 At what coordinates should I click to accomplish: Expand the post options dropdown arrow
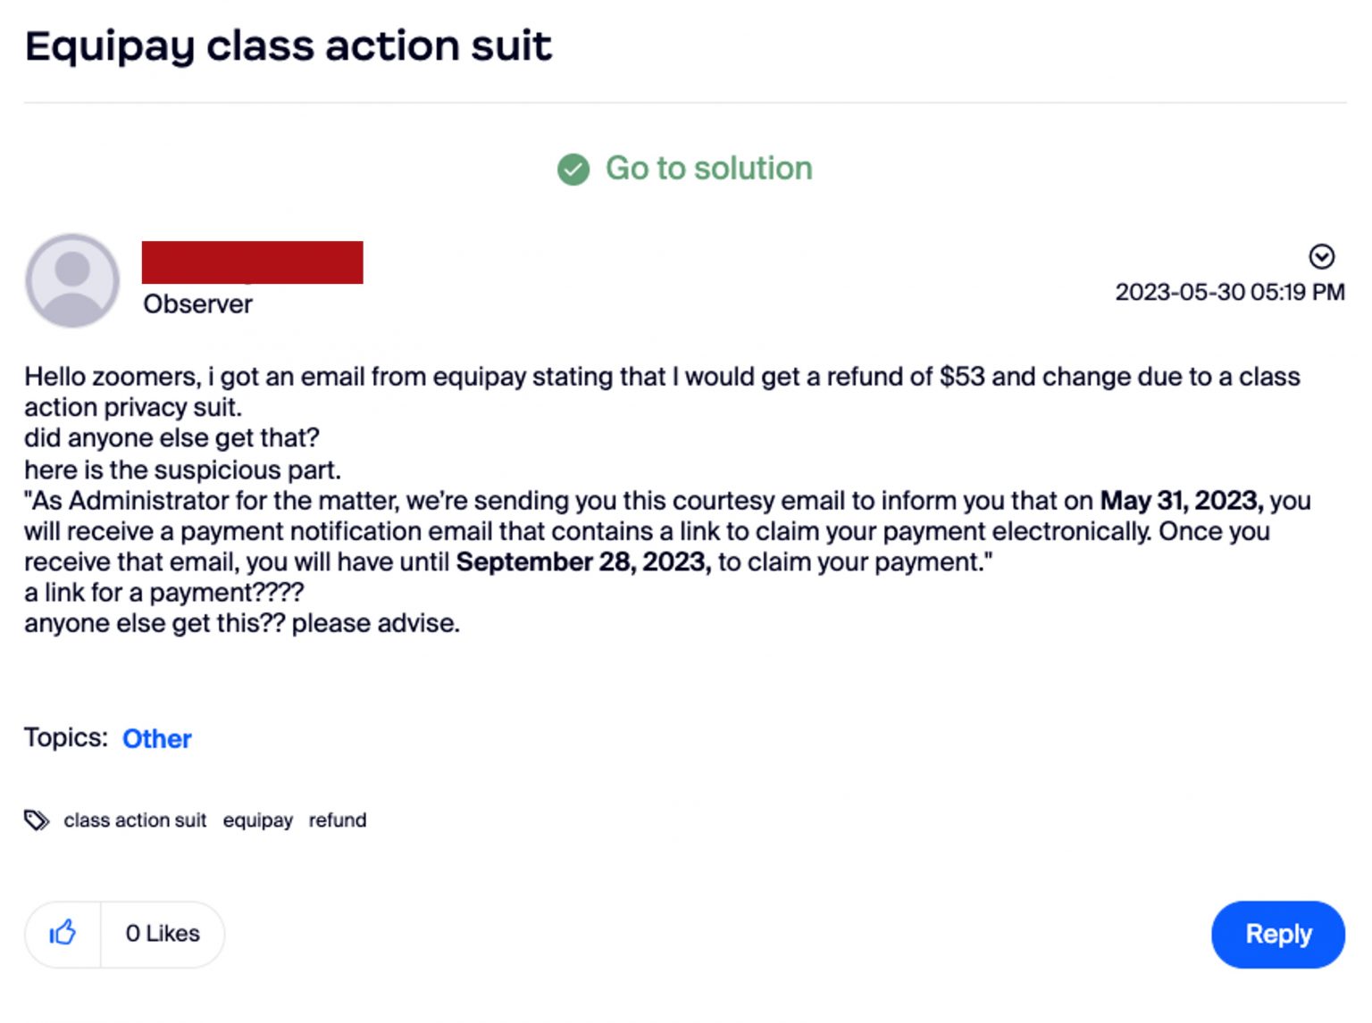(x=1321, y=257)
